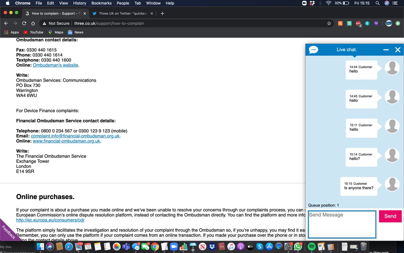Open the Chrome application menu
The height and width of the screenshot is (253, 404).
pyautogui.click(x=23, y=3)
